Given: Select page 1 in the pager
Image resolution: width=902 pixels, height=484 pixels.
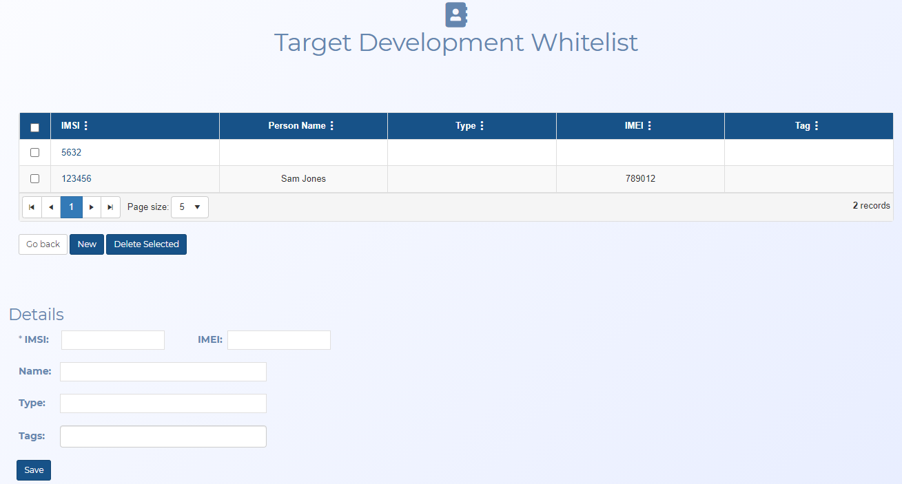Looking at the screenshot, I should click(71, 207).
